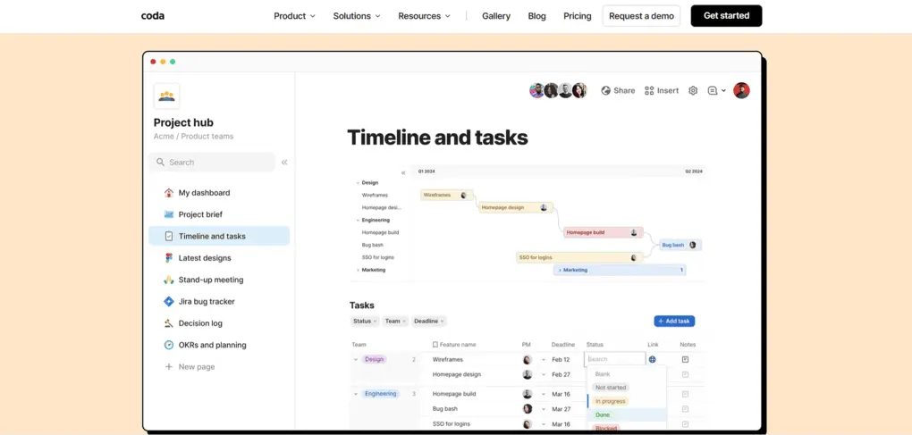Open the Solutions dropdown in navbar
Screen dimensions: 912x435
357,16
